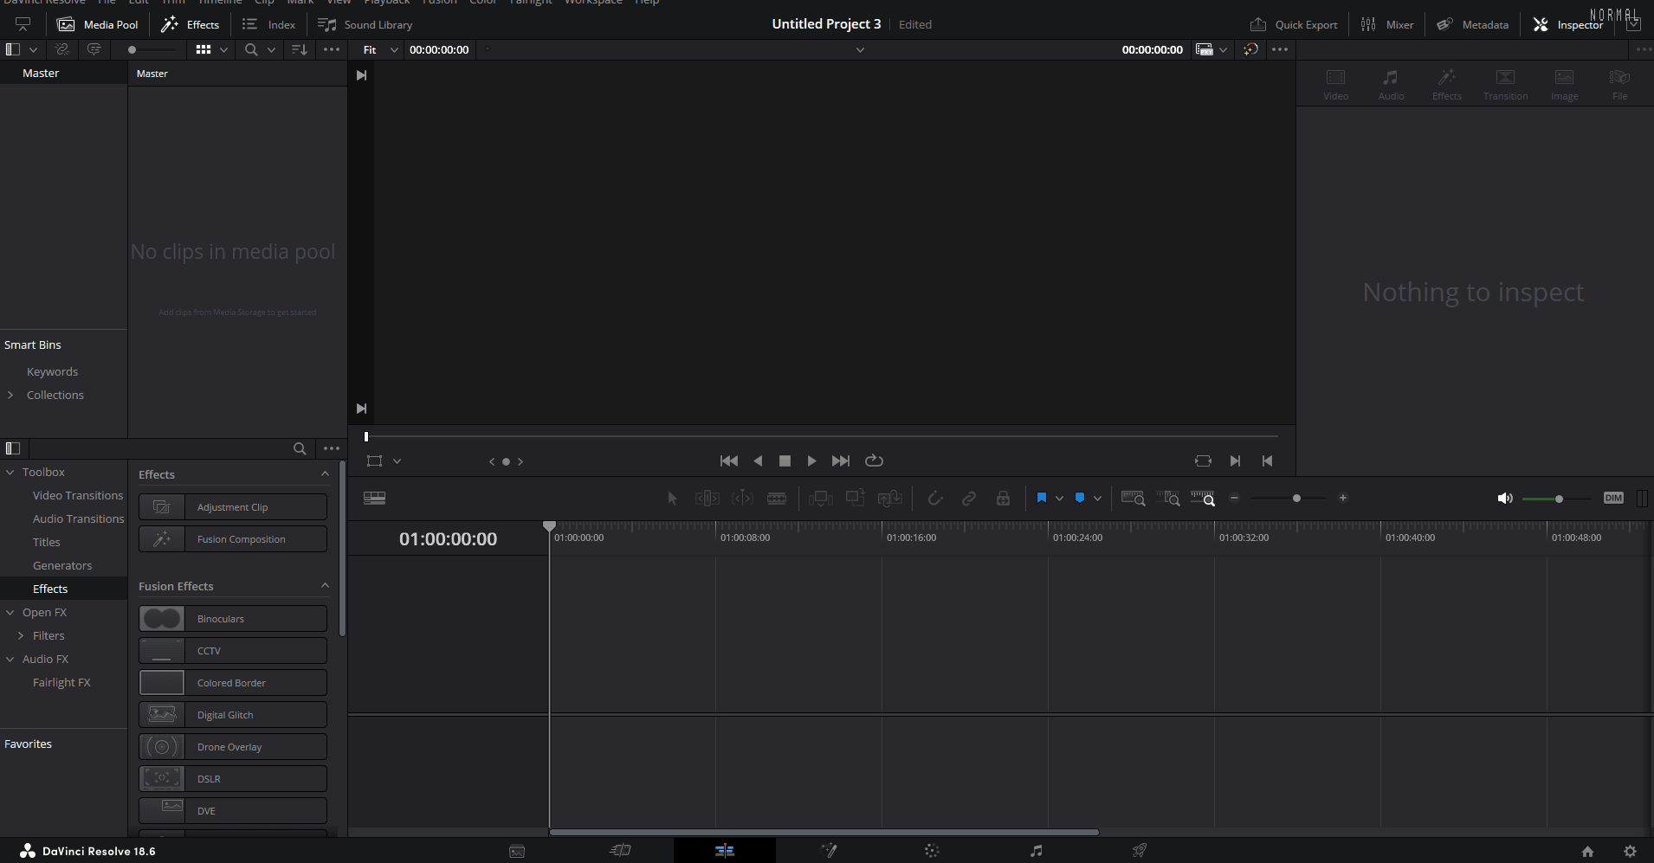Collapse Audio FX tree
Viewport: 1654px width, 863px height.
tap(10, 659)
